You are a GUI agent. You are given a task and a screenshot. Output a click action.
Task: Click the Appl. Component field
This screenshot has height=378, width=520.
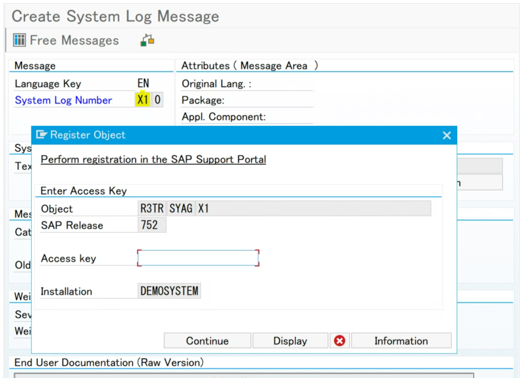pos(246,116)
